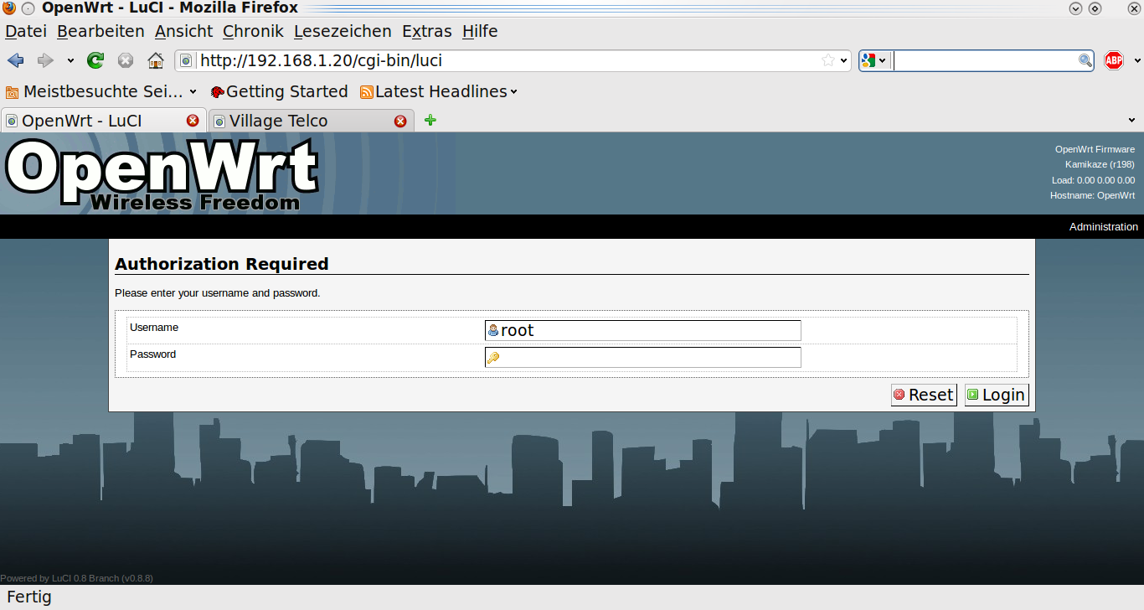This screenshot has height=610, width=1144.
Task: Click the Adblock Plus ABP icon
Action: (1114, 60)
